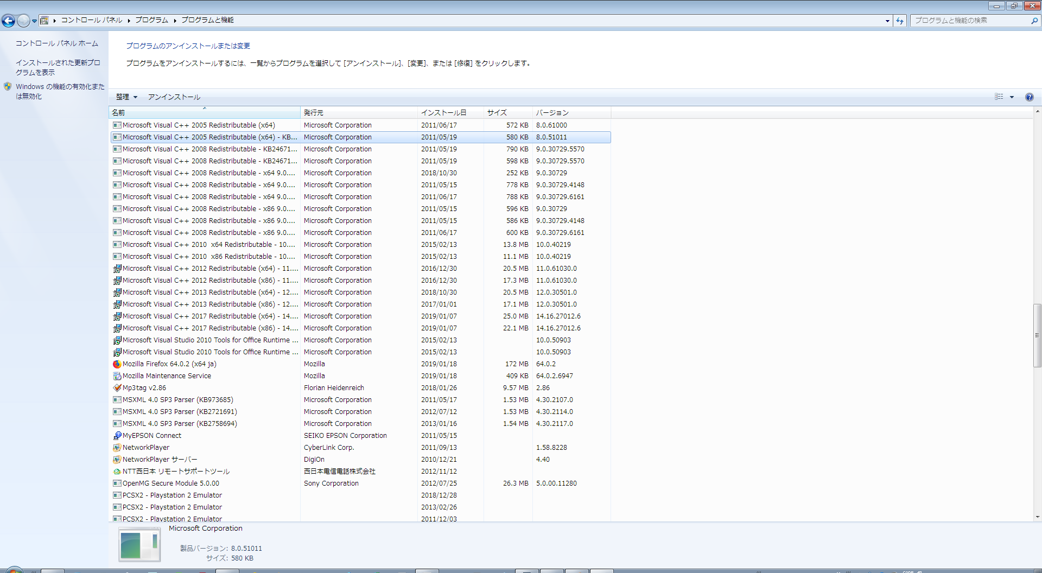Click SEIKO EPSON Corporation publisher cell

(345, 436)
